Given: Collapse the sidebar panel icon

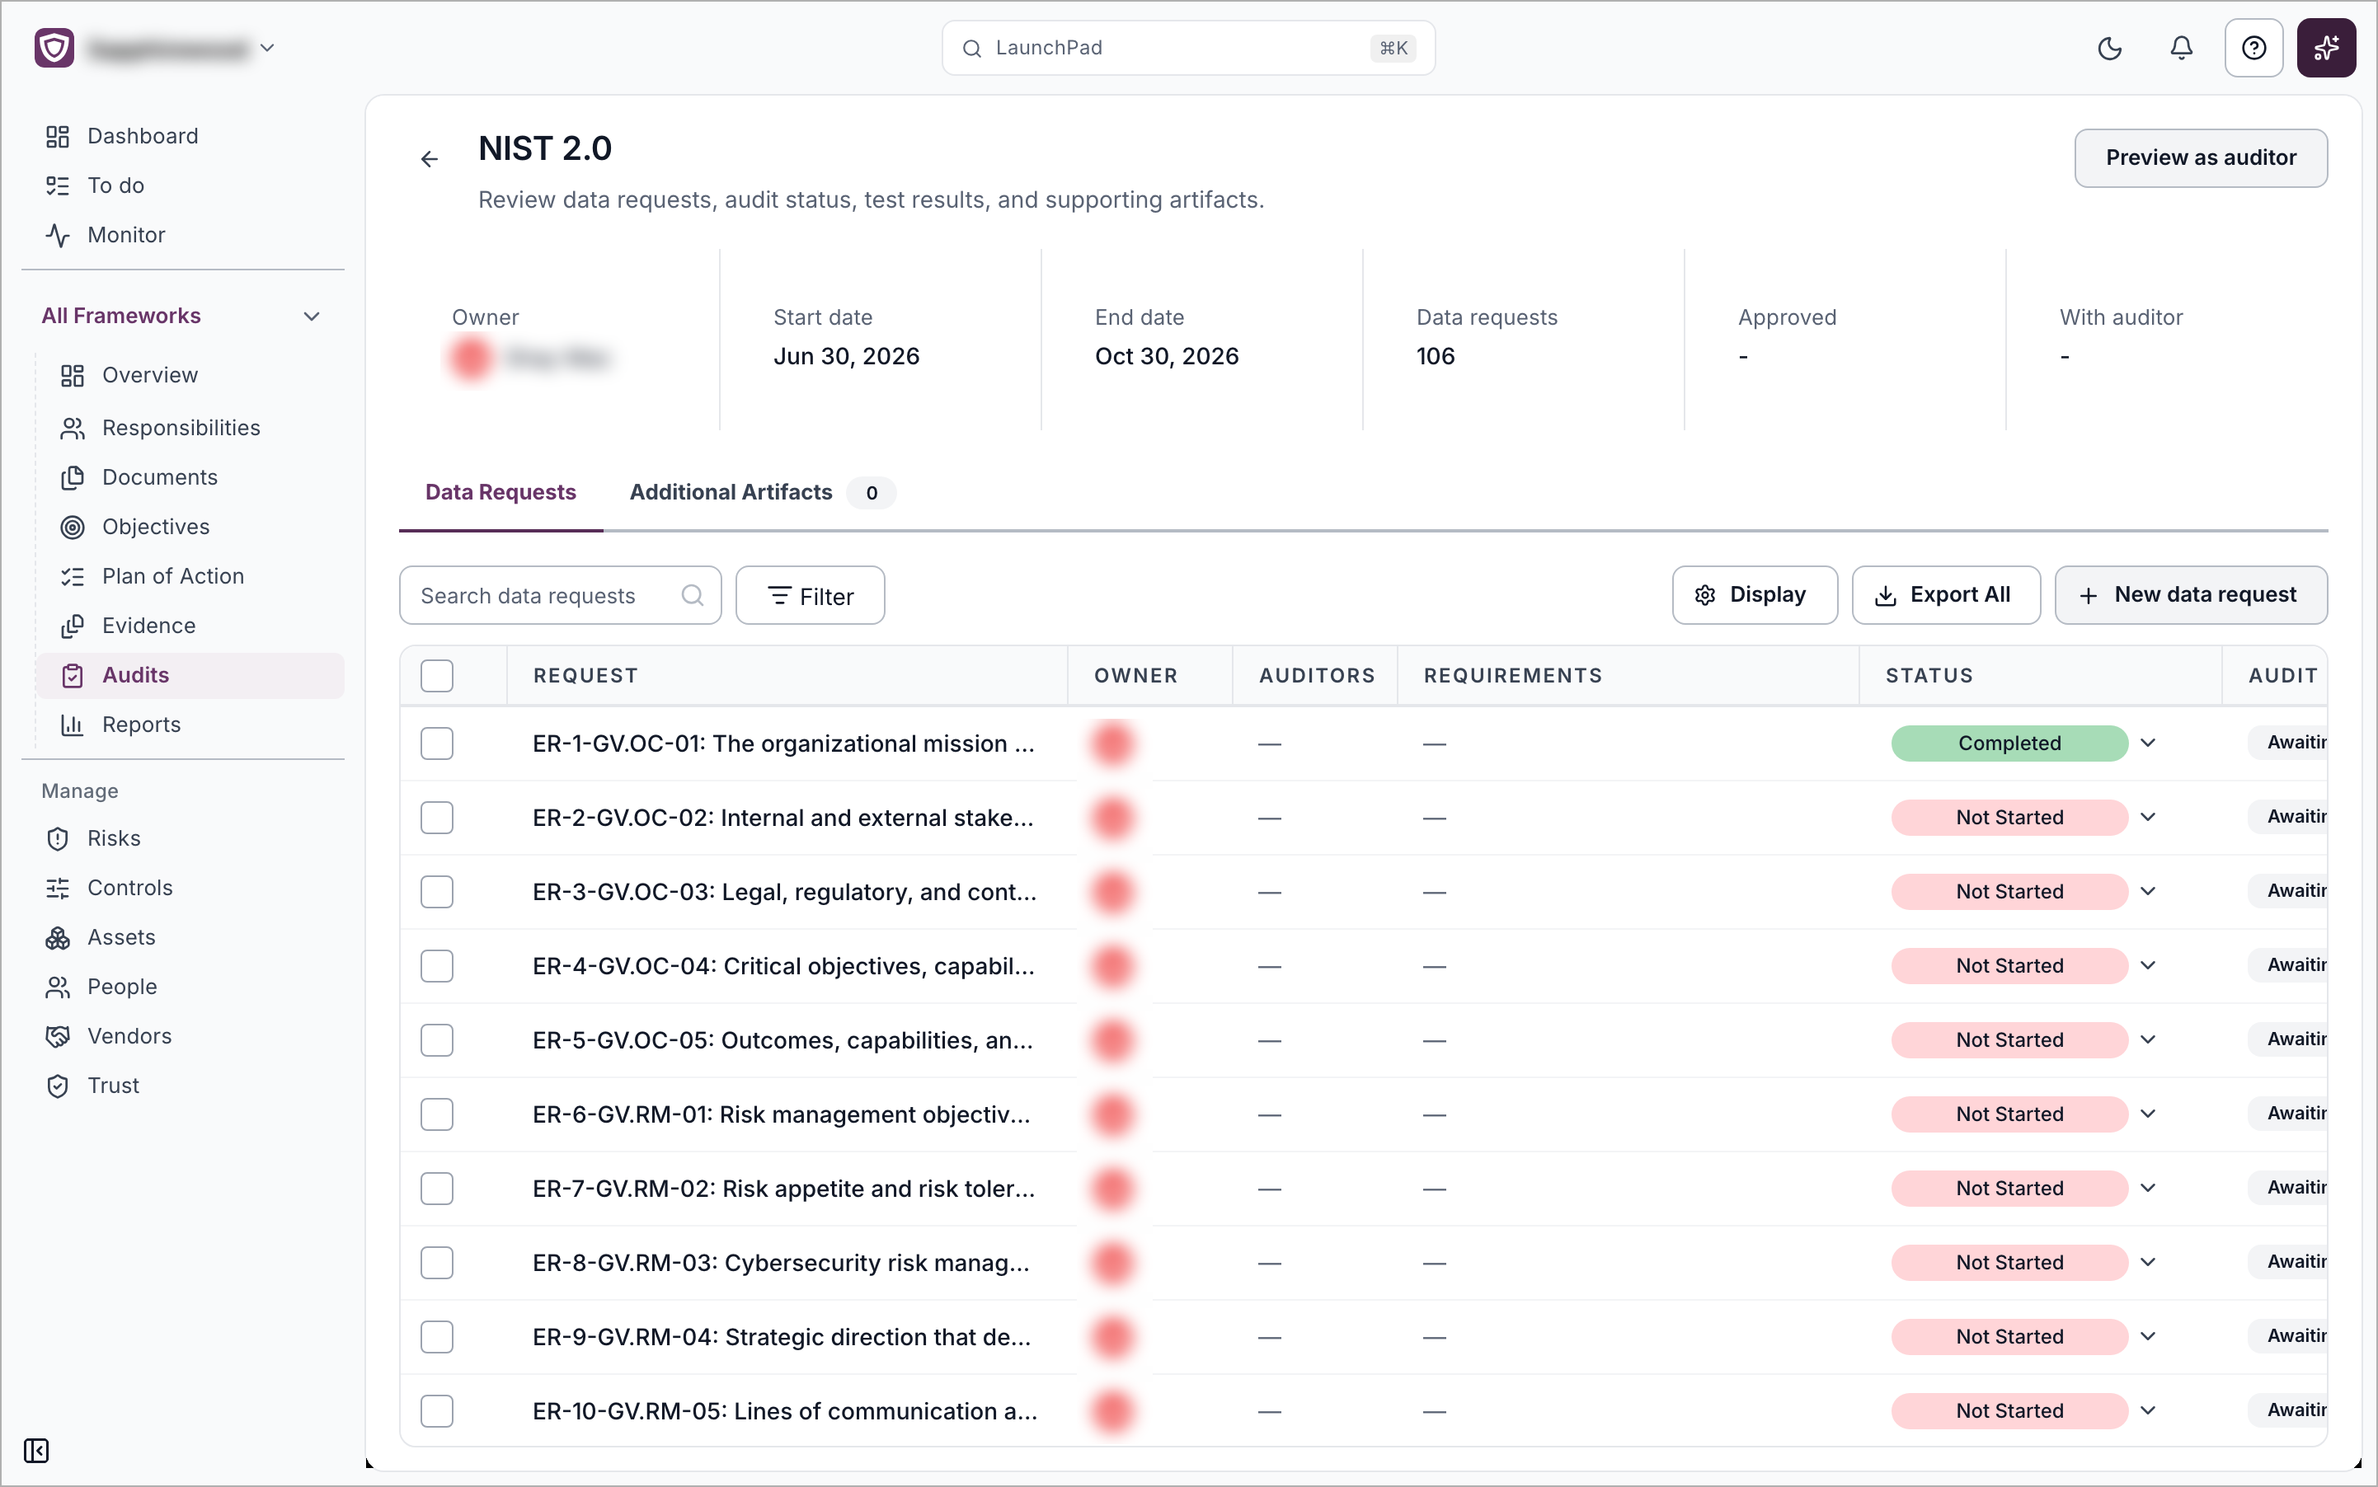Looking at the screenshot, I should [x=36, y=1451].
